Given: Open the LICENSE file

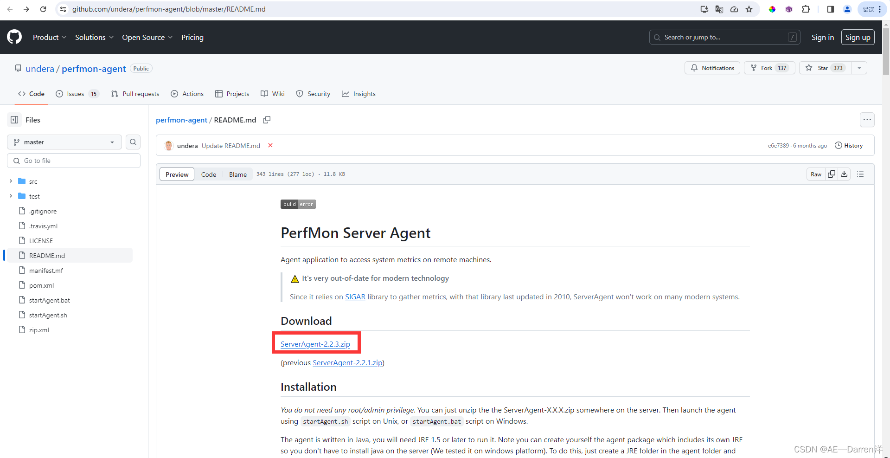Looking at the screenshot, I should click(x=41, y=241).
